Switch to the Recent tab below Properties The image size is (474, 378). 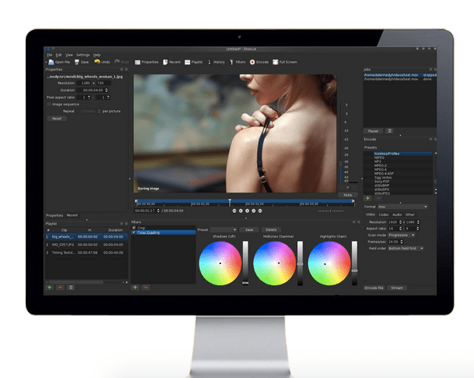point(72,215)
